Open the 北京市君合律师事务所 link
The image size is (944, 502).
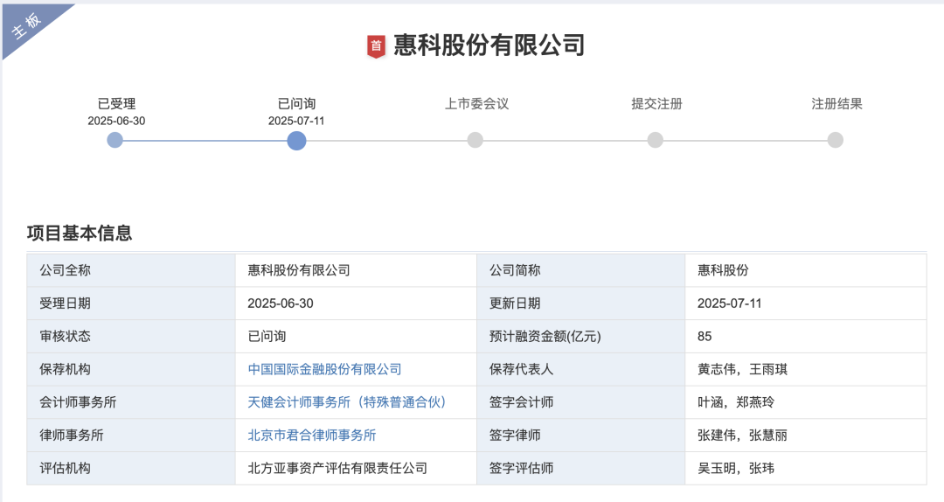tap(312, 436)
